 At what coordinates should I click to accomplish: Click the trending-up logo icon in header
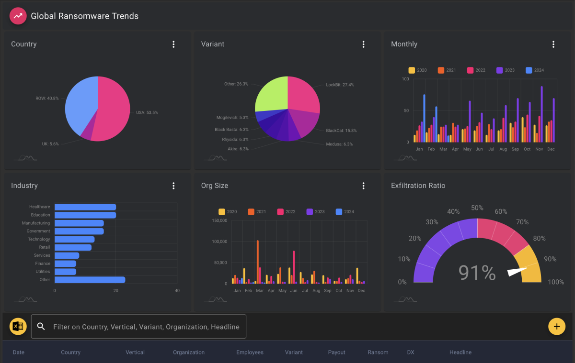(x=18, y=16)
